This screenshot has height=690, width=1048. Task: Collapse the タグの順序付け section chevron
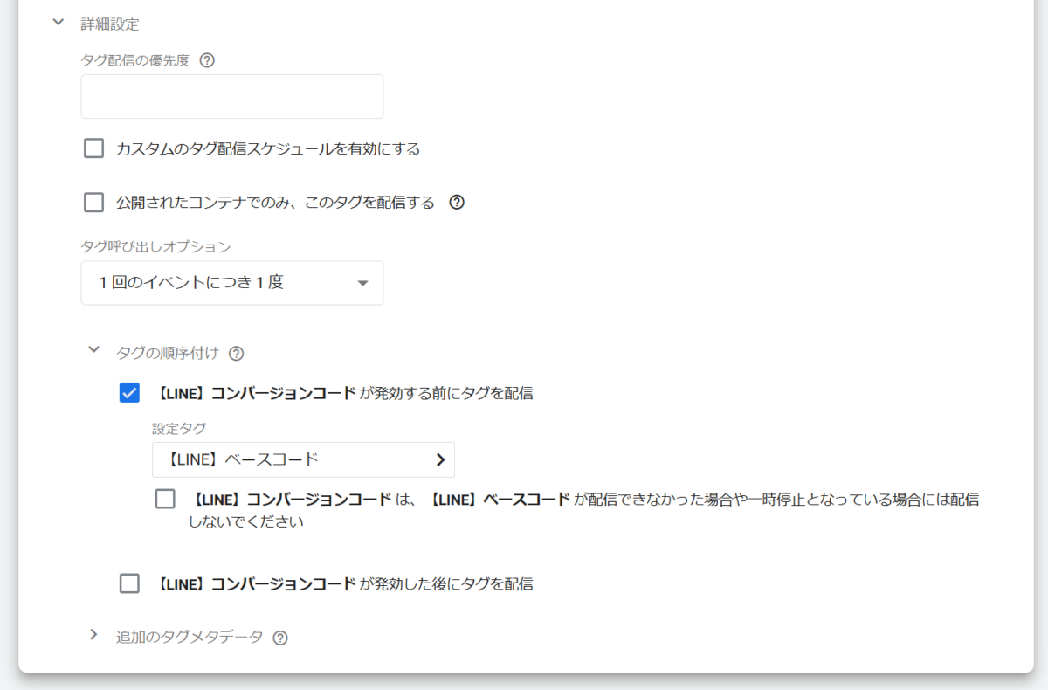pyautogui.click(x=94, y=350)
